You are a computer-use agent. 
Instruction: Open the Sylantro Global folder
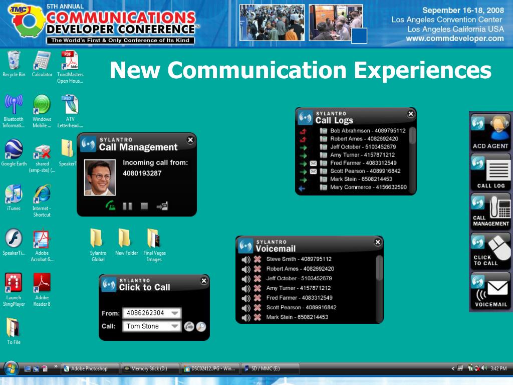coord(98,245)
